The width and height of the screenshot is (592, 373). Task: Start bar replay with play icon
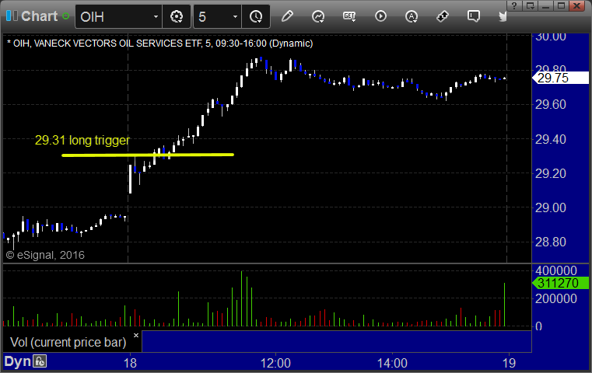click(380, 16)
